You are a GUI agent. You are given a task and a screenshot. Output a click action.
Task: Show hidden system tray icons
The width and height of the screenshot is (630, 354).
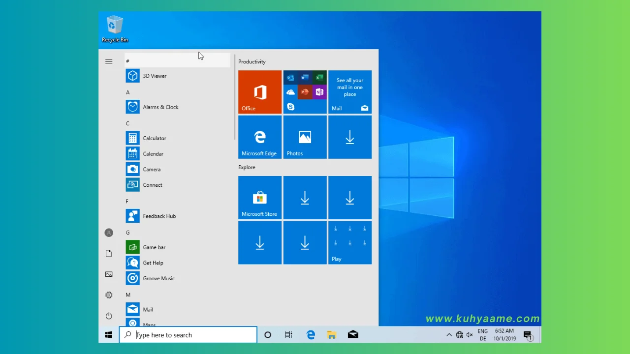coord(449,335)
